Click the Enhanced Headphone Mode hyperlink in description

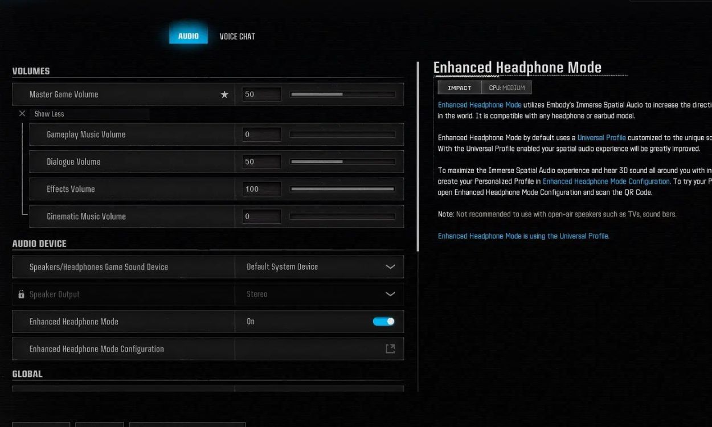pos(479,105)
